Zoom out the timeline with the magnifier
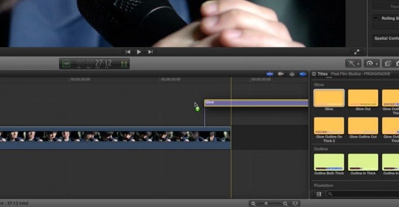This screenshot has height=207, width=399. (254, 203)
